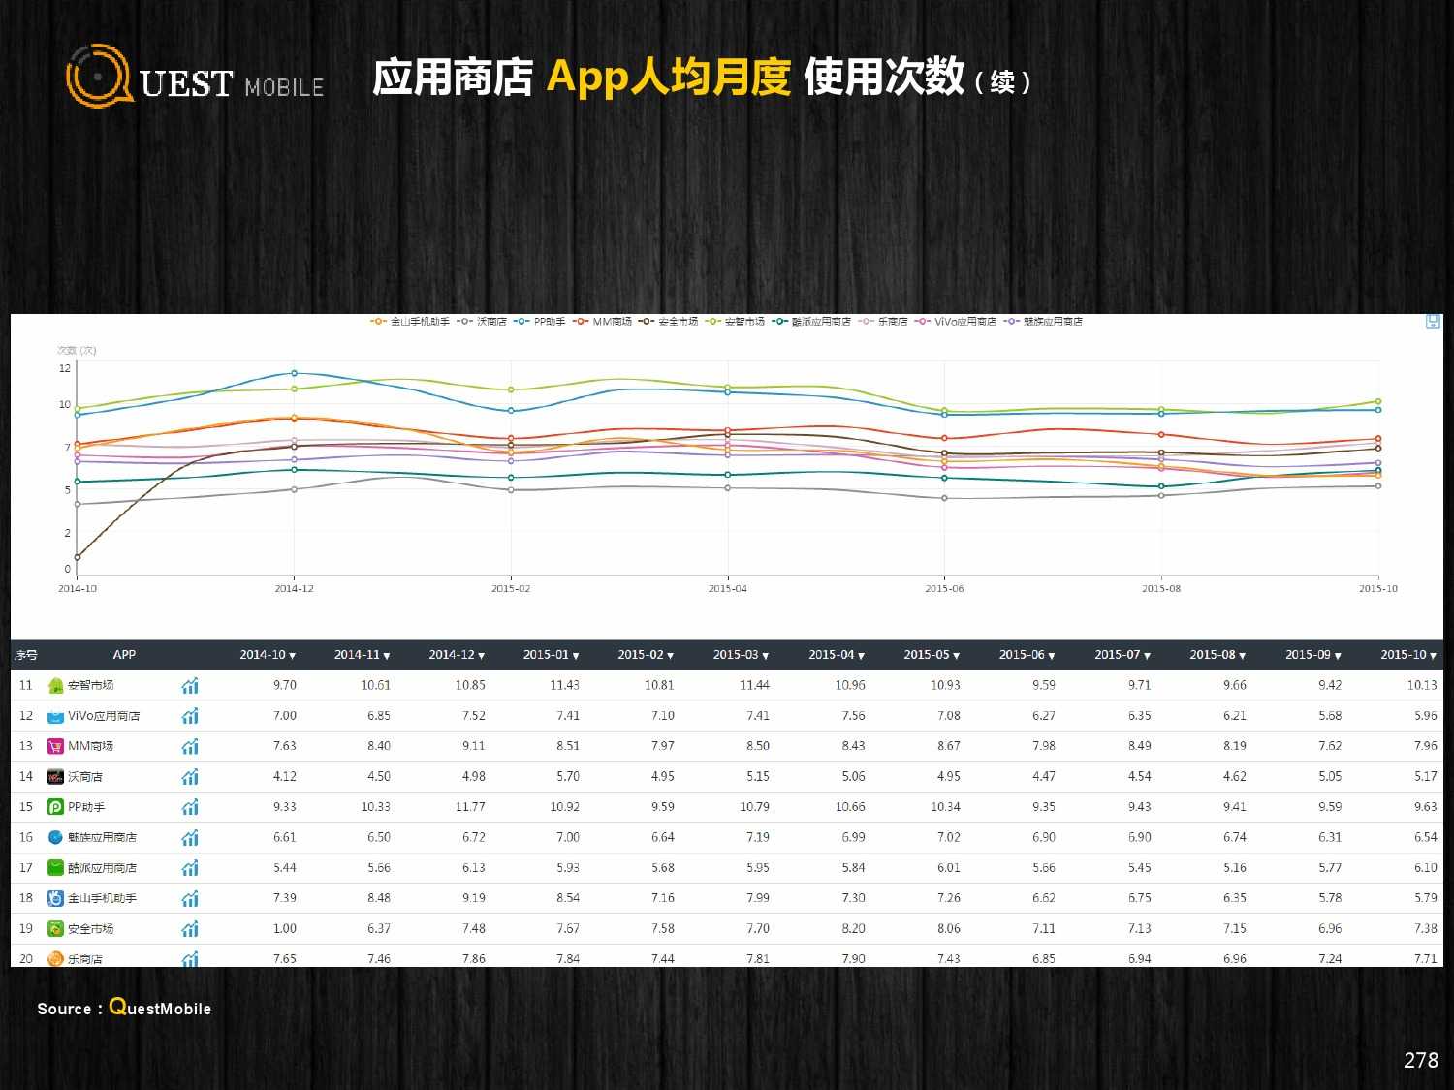Open chart icon for 金山手机助手 row

coord(190,898)
